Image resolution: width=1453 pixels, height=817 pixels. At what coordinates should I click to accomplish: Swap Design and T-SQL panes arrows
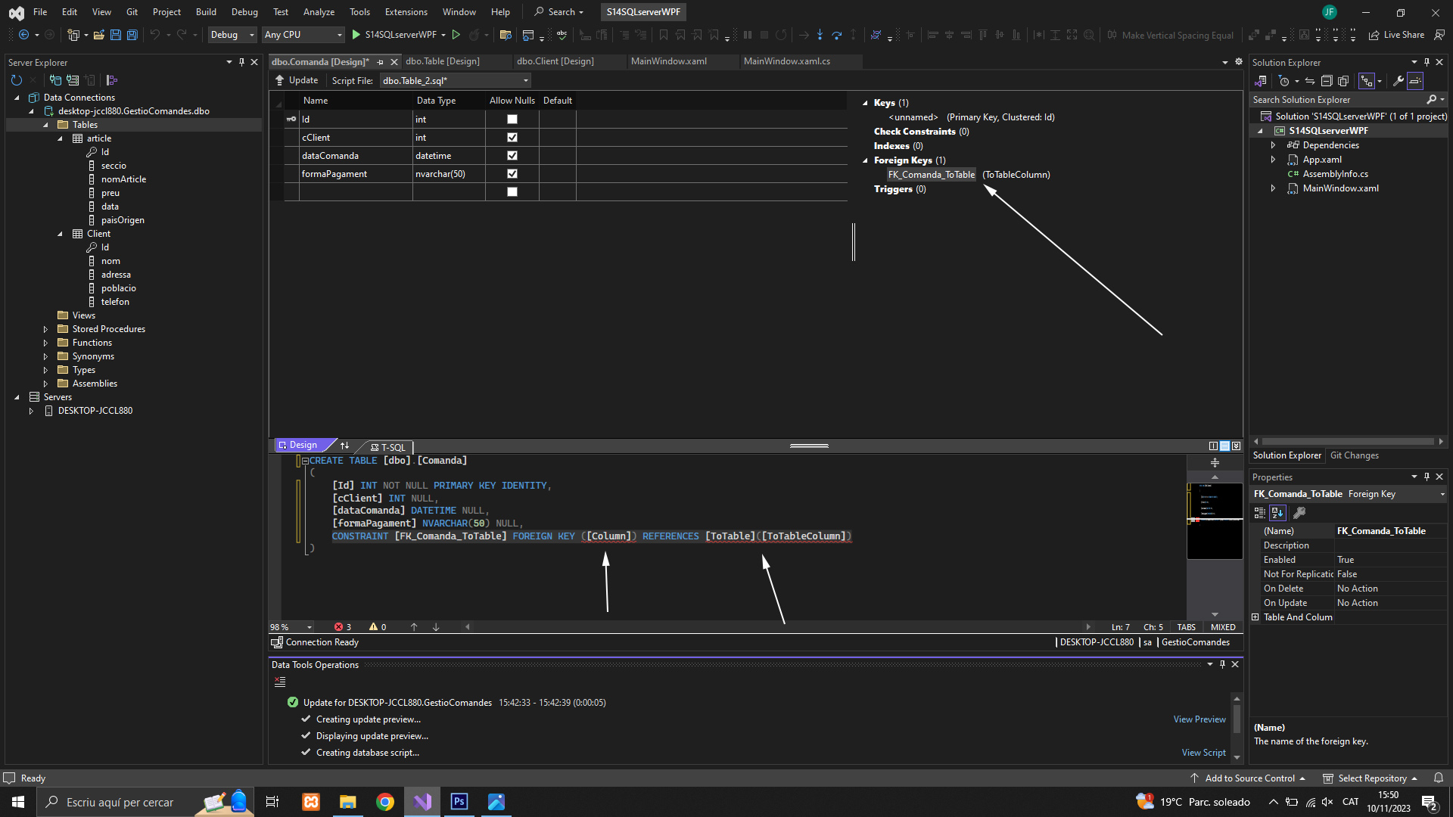pos(345,446)
